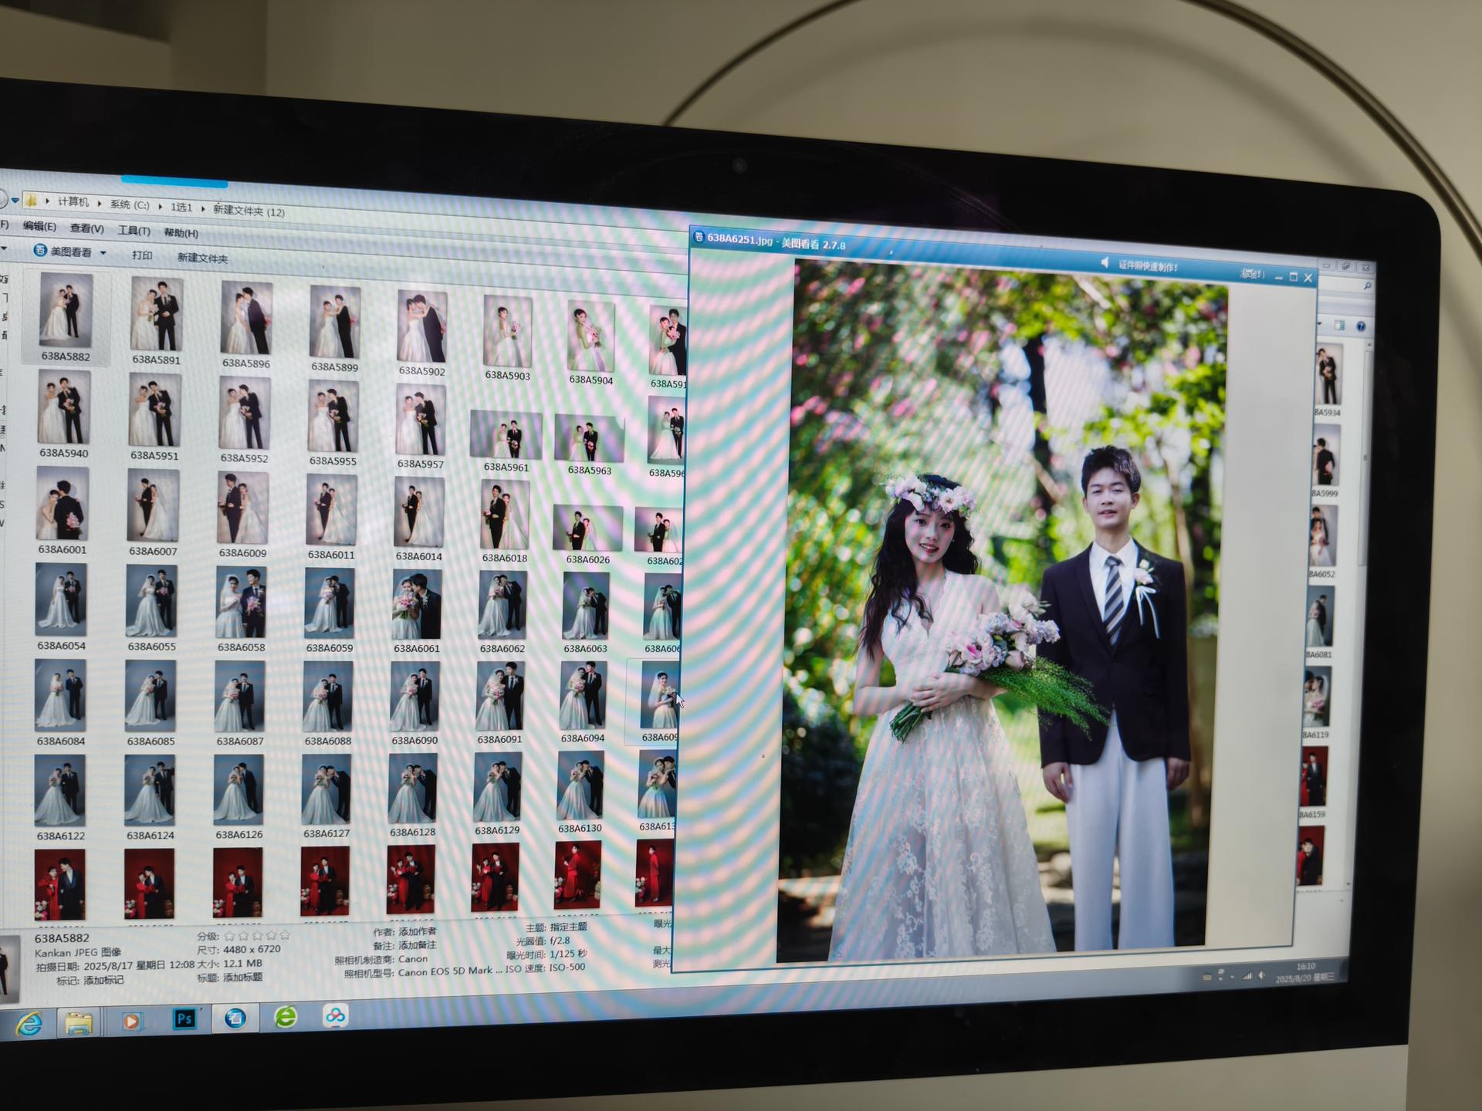
Task: Click 添加作者 field in the details pane
Action: (417, 931)
